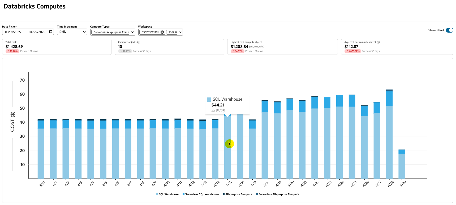Toggle Serverless SQL Warehouse legend series
Screen dimensions: 456x205
[201, 194]
